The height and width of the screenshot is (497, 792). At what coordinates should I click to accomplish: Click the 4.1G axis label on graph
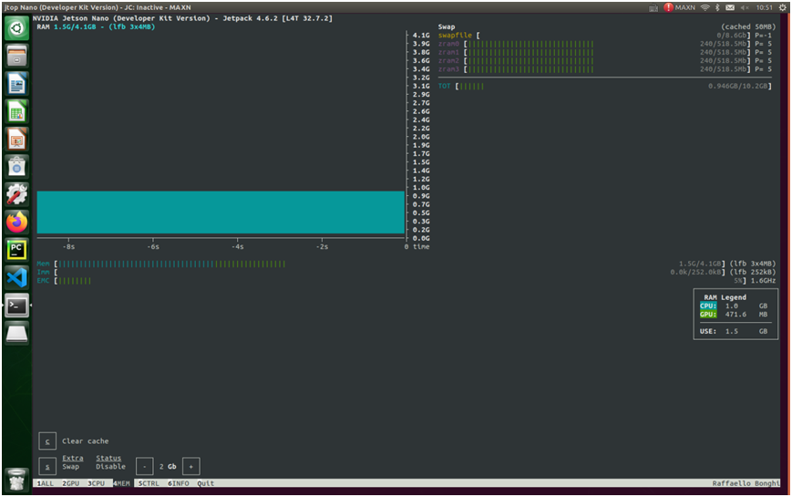coord(421,36)
